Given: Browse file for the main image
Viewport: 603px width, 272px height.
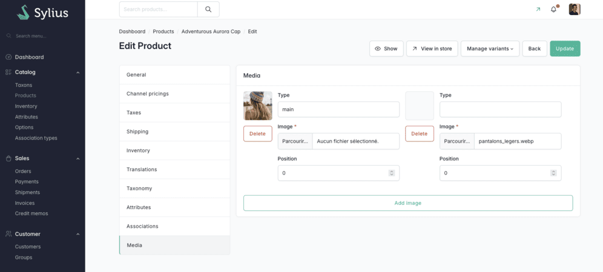Looking at the screenshot, I should (x=295, y=141).
